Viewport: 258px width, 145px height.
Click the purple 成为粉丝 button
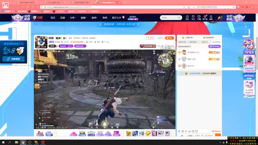214,46
